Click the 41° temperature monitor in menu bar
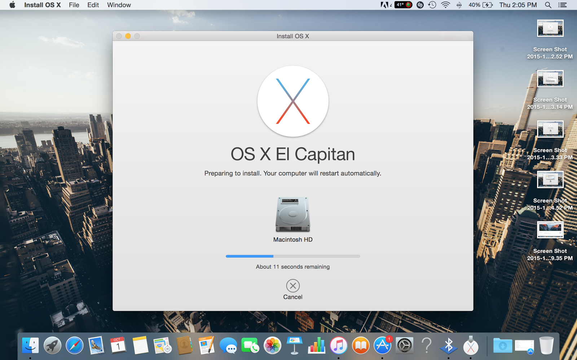Image resolution: width=577 pixels, height=360 pixels. (404, 5)
